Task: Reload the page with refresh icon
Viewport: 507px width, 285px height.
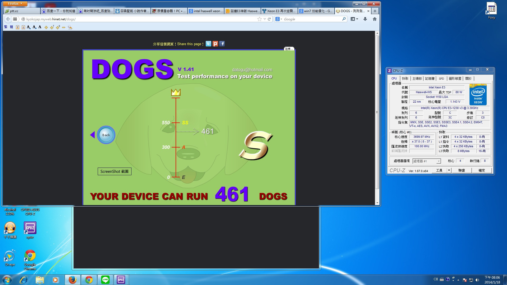Action: (269, 19)
